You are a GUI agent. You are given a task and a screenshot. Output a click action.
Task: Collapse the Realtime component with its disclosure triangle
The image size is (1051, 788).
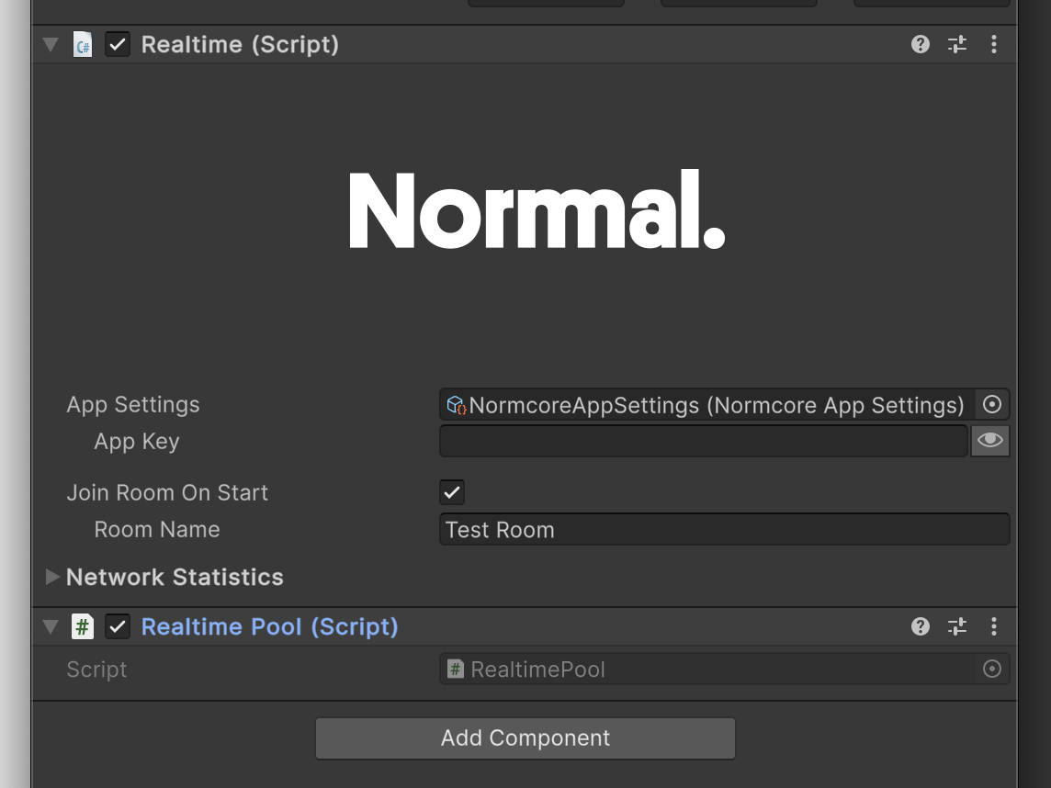(51, 44)
